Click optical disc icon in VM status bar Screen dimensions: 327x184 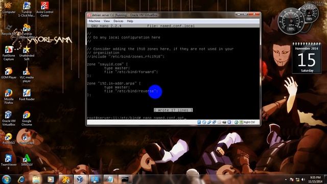[204, 122]
